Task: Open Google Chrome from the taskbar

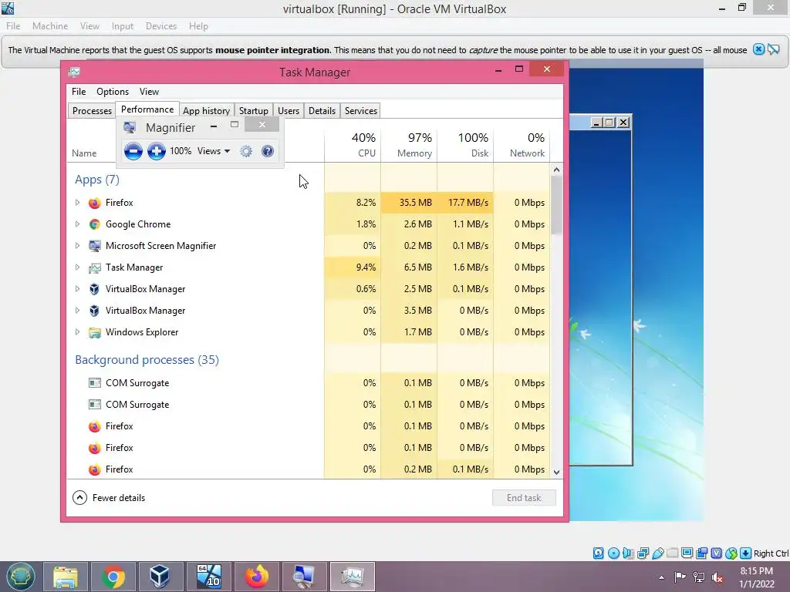Action: coord(113,577)
